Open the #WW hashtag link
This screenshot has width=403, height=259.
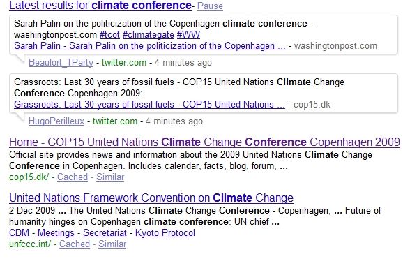pos(188,34)
